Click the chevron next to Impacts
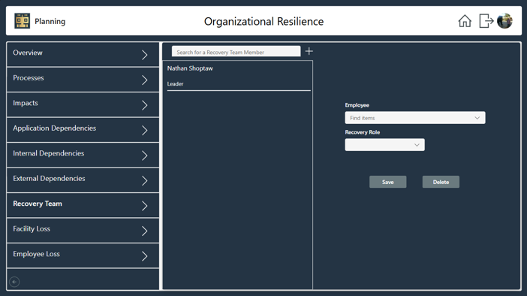527x296 pixels. (145, 105)
